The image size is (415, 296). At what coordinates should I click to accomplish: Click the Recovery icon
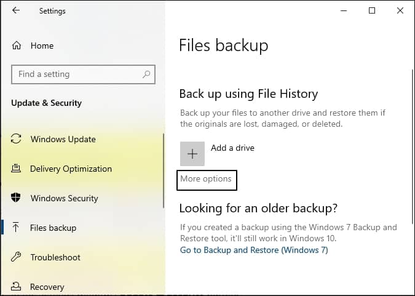pyautogui.click(x=16, y=286)
